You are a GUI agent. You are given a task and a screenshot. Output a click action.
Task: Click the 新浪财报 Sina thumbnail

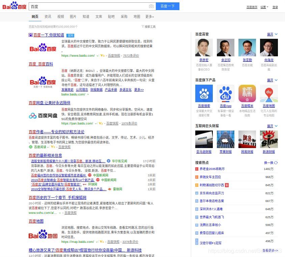click(268, 139)
